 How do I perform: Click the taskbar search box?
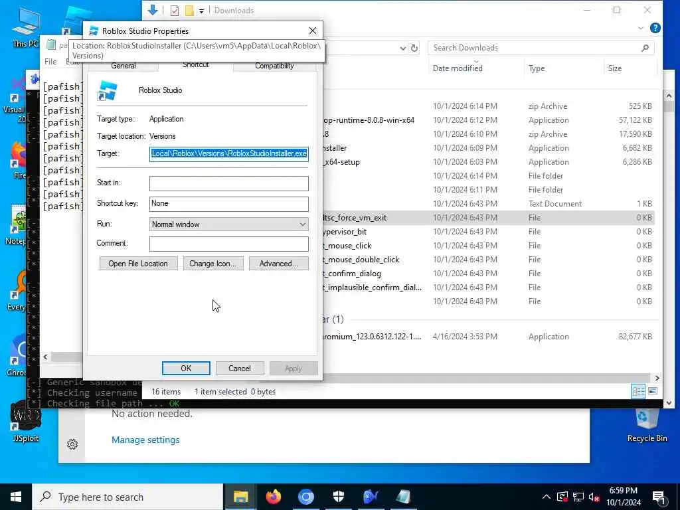coord(127,497)
